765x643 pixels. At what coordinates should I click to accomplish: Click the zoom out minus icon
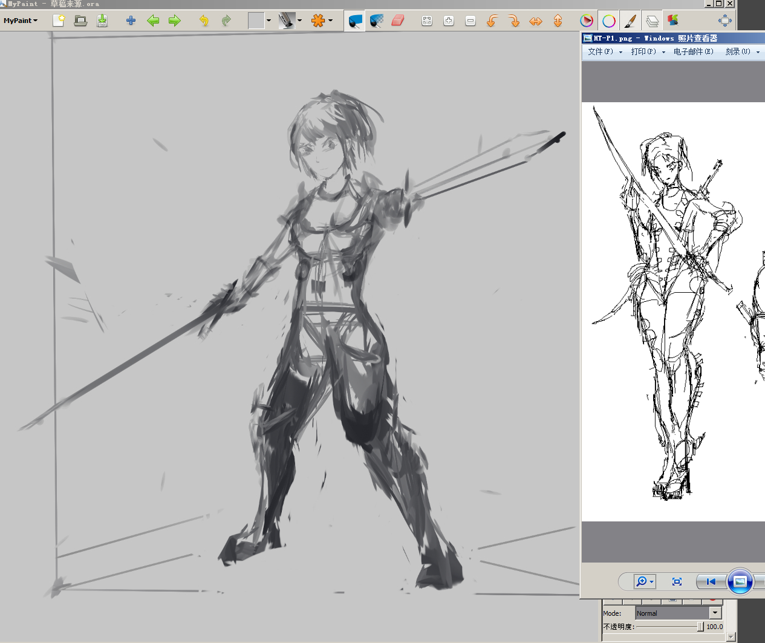pos(470,21)
